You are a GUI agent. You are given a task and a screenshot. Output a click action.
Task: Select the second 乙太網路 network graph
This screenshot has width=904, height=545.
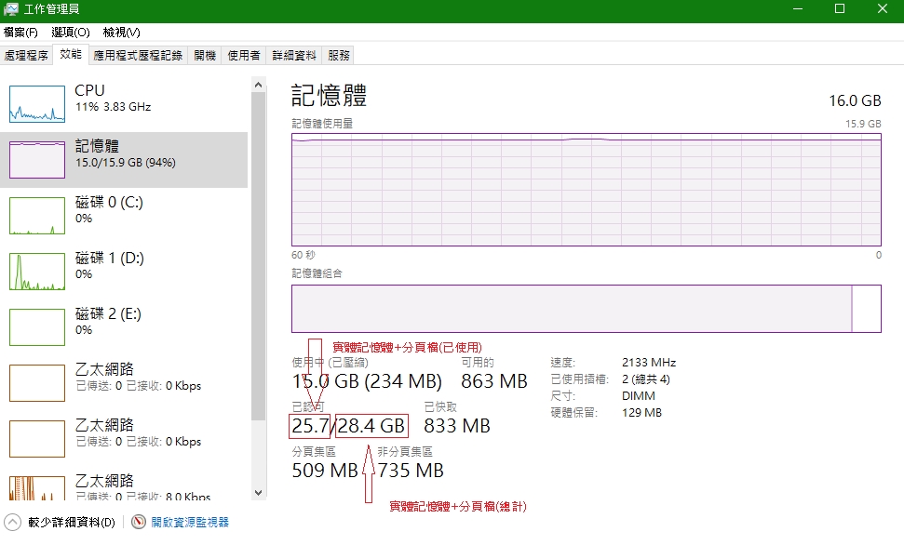pos(36,439)
